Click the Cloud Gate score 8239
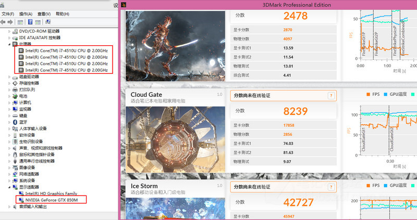This screenshot has width=417, height=220. (296, 111)
